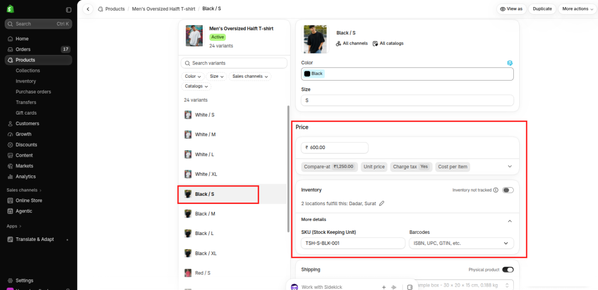Click the Search variants field
This screenshot has height=290, width=598.
click(234, 63)
